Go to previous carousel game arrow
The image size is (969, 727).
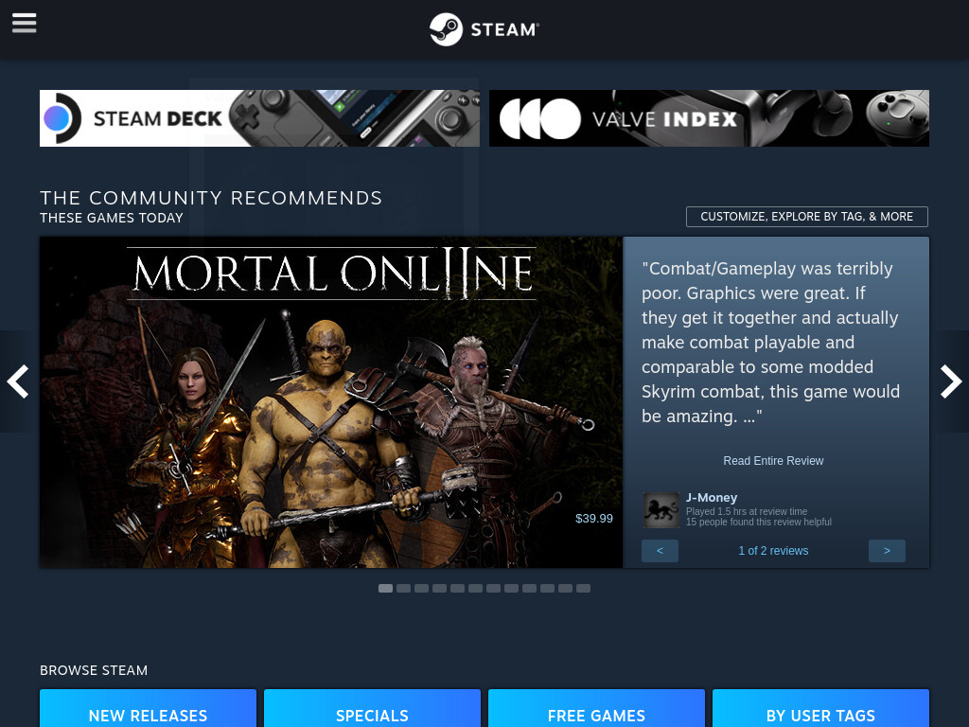[18, 381]
